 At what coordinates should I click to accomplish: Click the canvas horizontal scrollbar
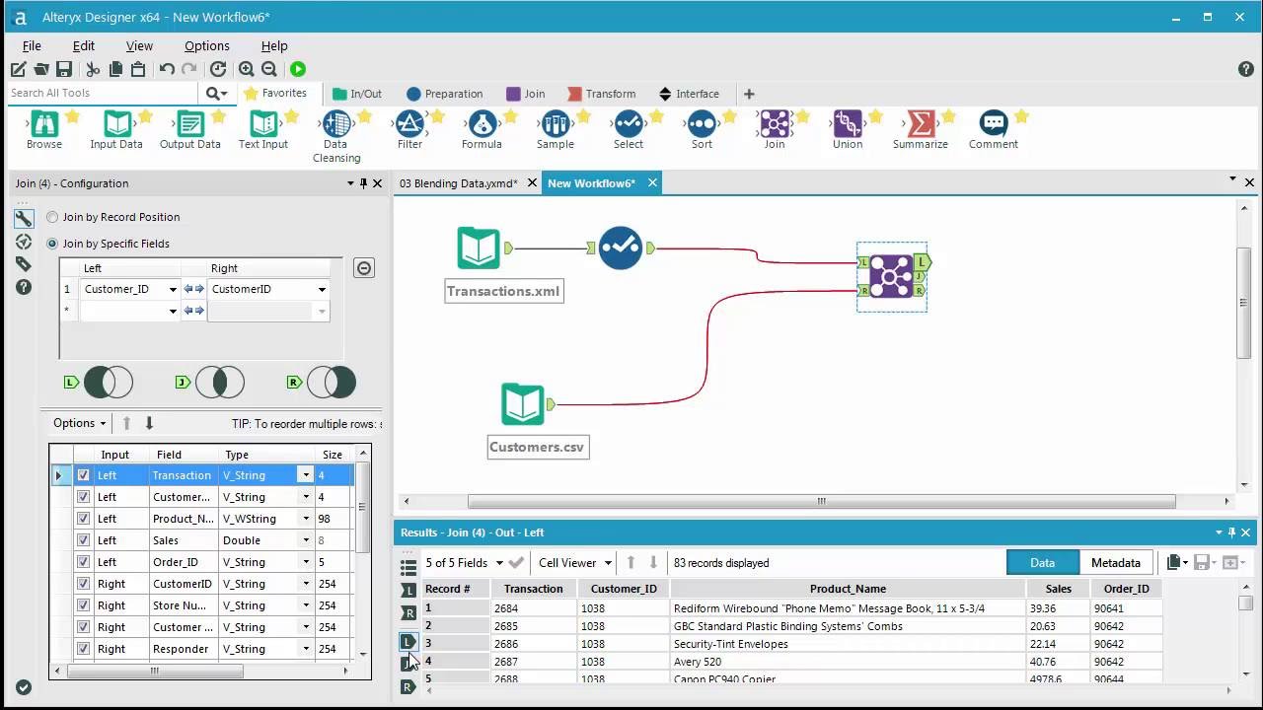point(821,501)
